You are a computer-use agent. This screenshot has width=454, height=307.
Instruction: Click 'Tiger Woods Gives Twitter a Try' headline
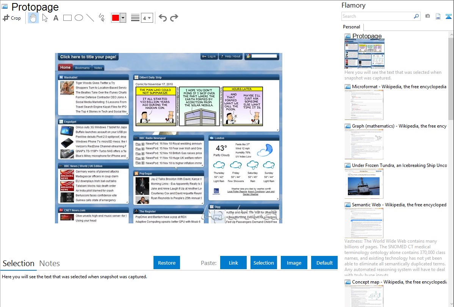[95, 83]
